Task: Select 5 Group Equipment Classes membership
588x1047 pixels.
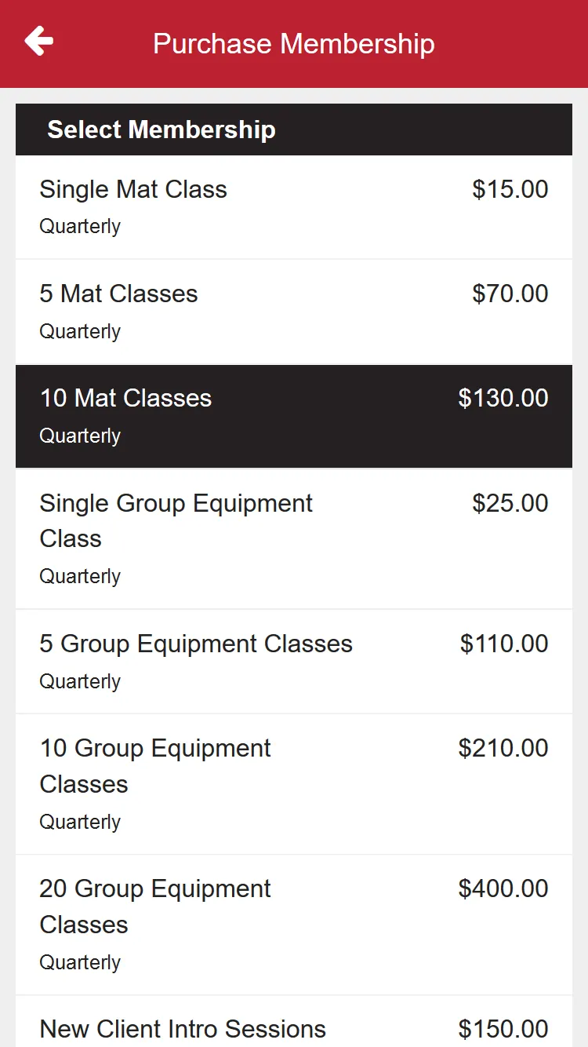Action: [294, 662]
